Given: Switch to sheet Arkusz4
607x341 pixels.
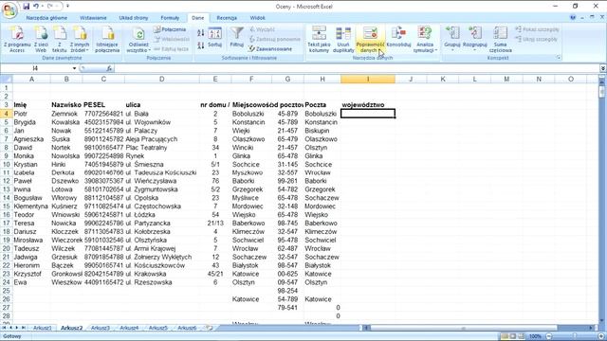Looking at the screenshot, I should [129, 328].
